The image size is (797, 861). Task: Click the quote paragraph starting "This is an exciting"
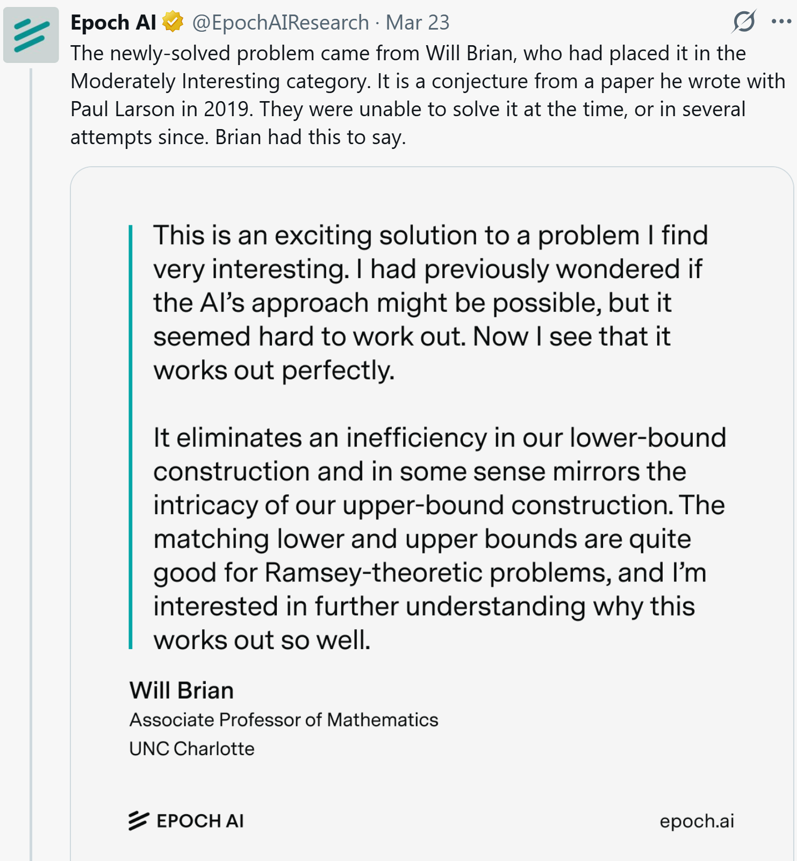click(430, 303)
